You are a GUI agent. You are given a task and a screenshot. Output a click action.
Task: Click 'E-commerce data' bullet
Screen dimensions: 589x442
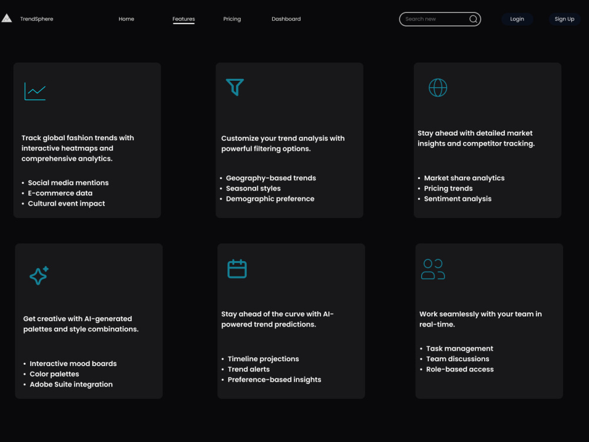(x=60, y=193)
